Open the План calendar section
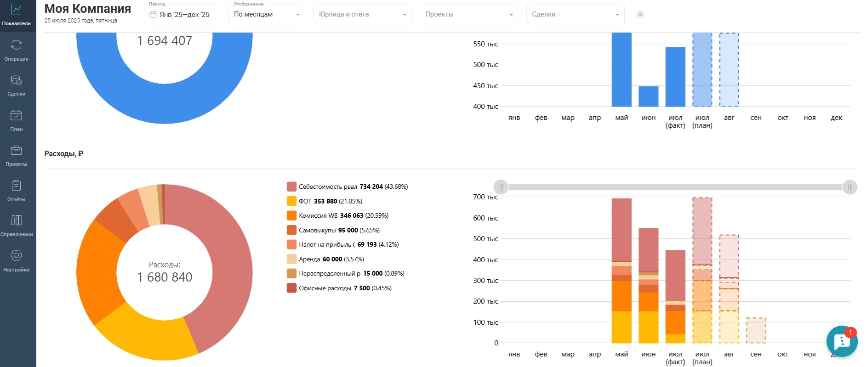The image size is (867, 367). tap(17, 120)
